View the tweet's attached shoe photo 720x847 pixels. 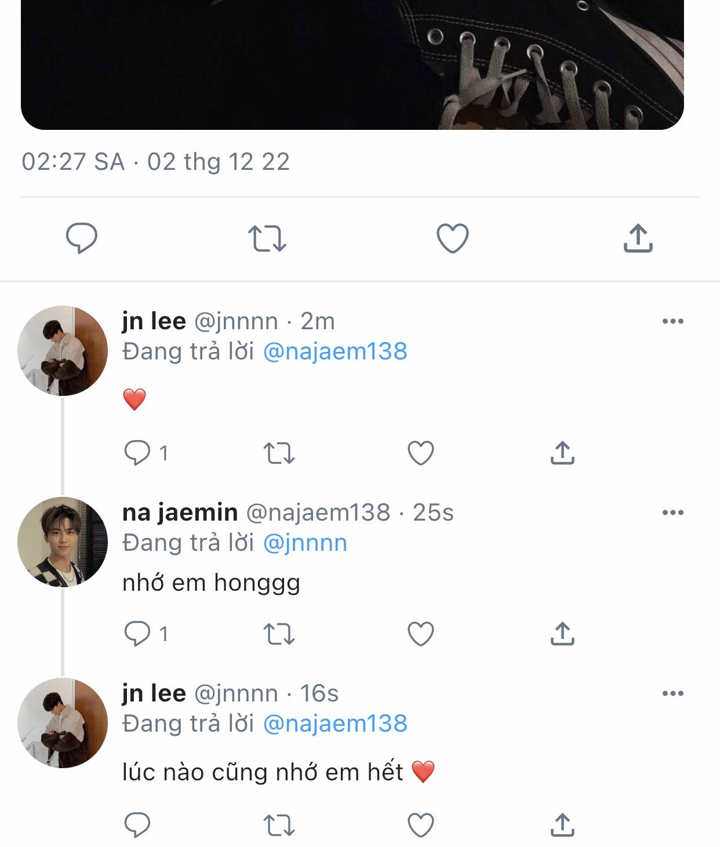point(352,64)
